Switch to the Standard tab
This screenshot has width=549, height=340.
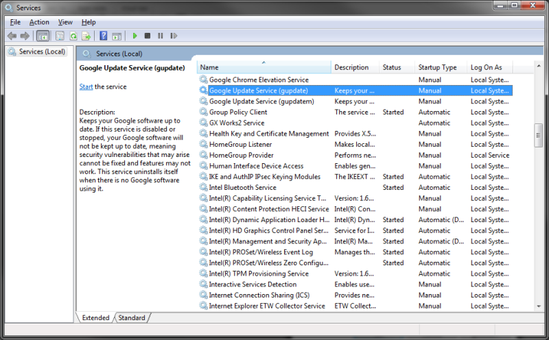click(x=132, y=317)
